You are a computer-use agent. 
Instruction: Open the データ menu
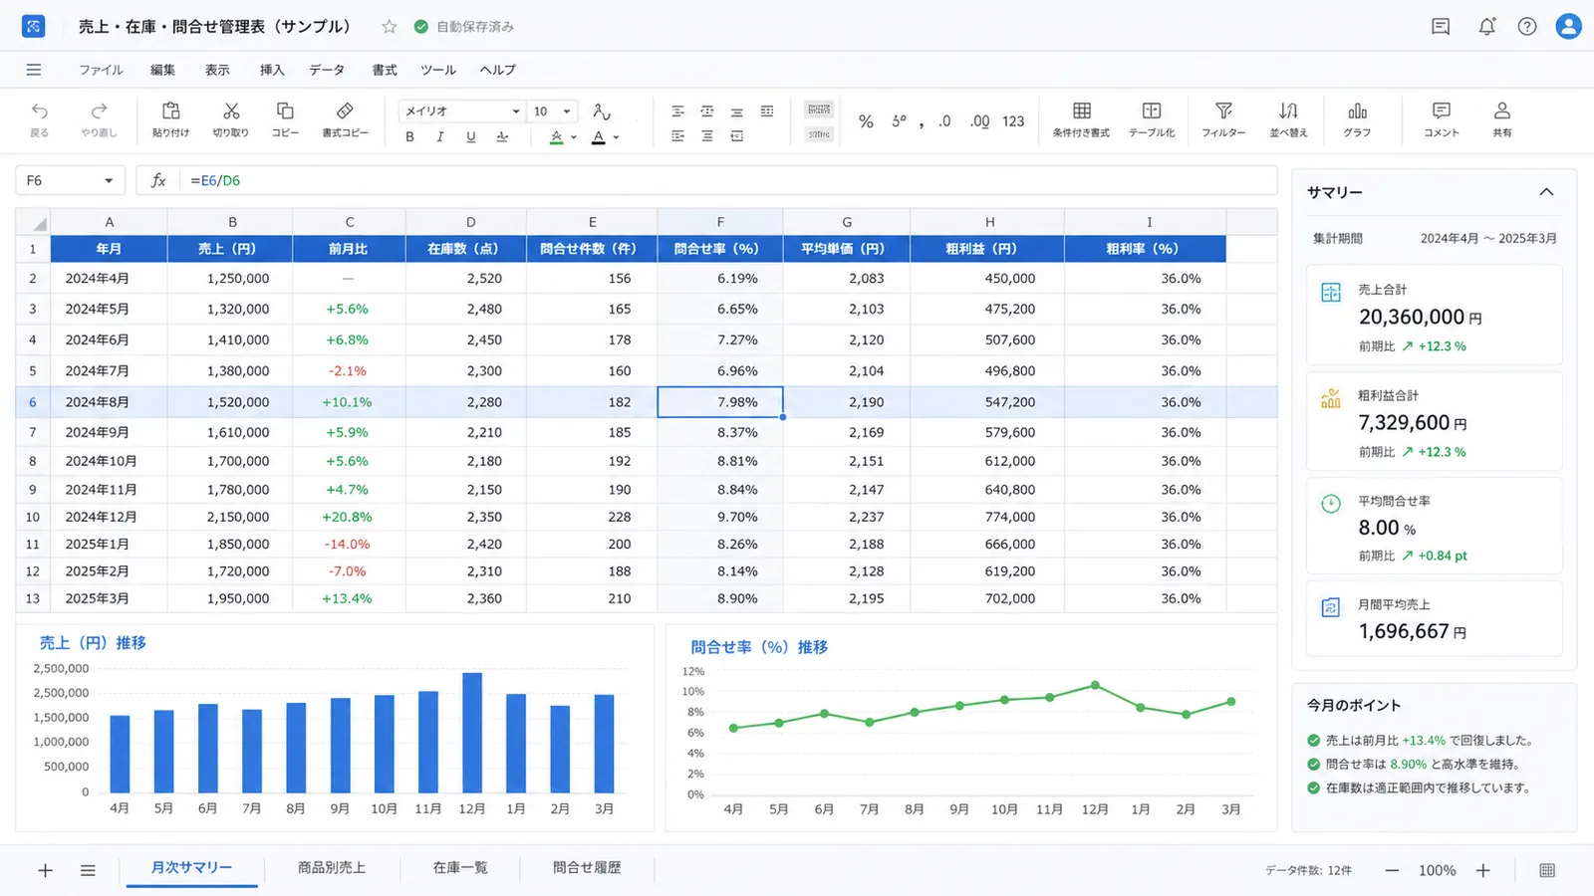[x=327, y=70]
